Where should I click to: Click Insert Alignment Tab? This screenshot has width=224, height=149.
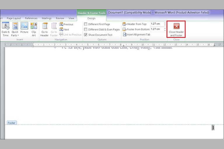click(x=136, y=35)
